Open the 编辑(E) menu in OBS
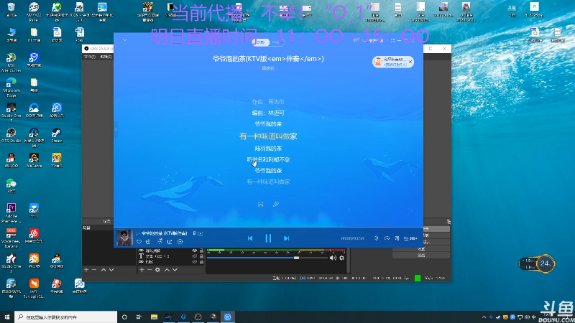Screen dimensions: 575x323 click(x=106, y=57)
